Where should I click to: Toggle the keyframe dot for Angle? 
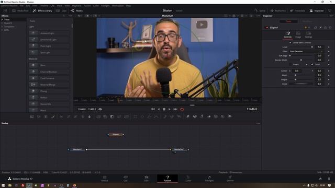(329, 84)
